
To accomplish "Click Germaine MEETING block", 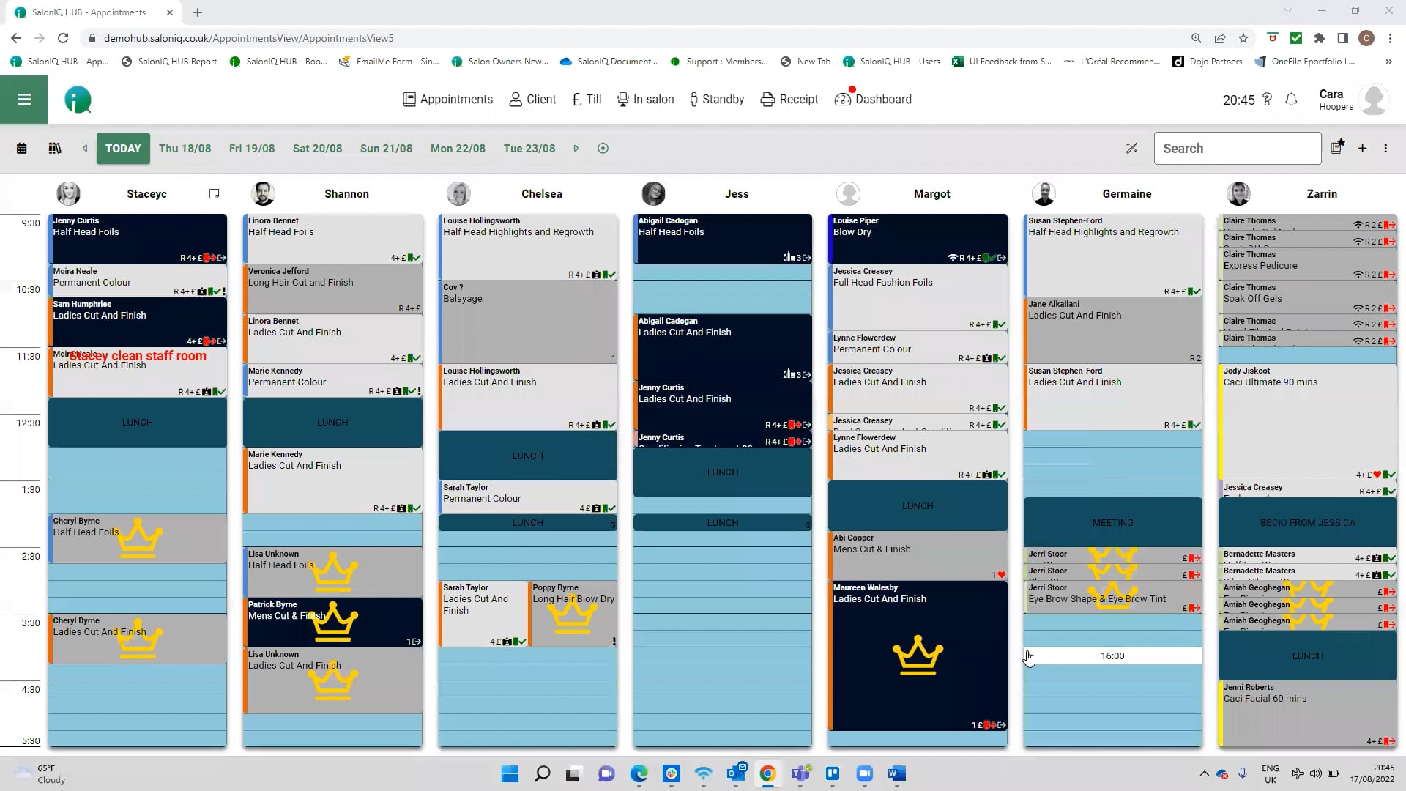I will click(x=1112, y=522).
